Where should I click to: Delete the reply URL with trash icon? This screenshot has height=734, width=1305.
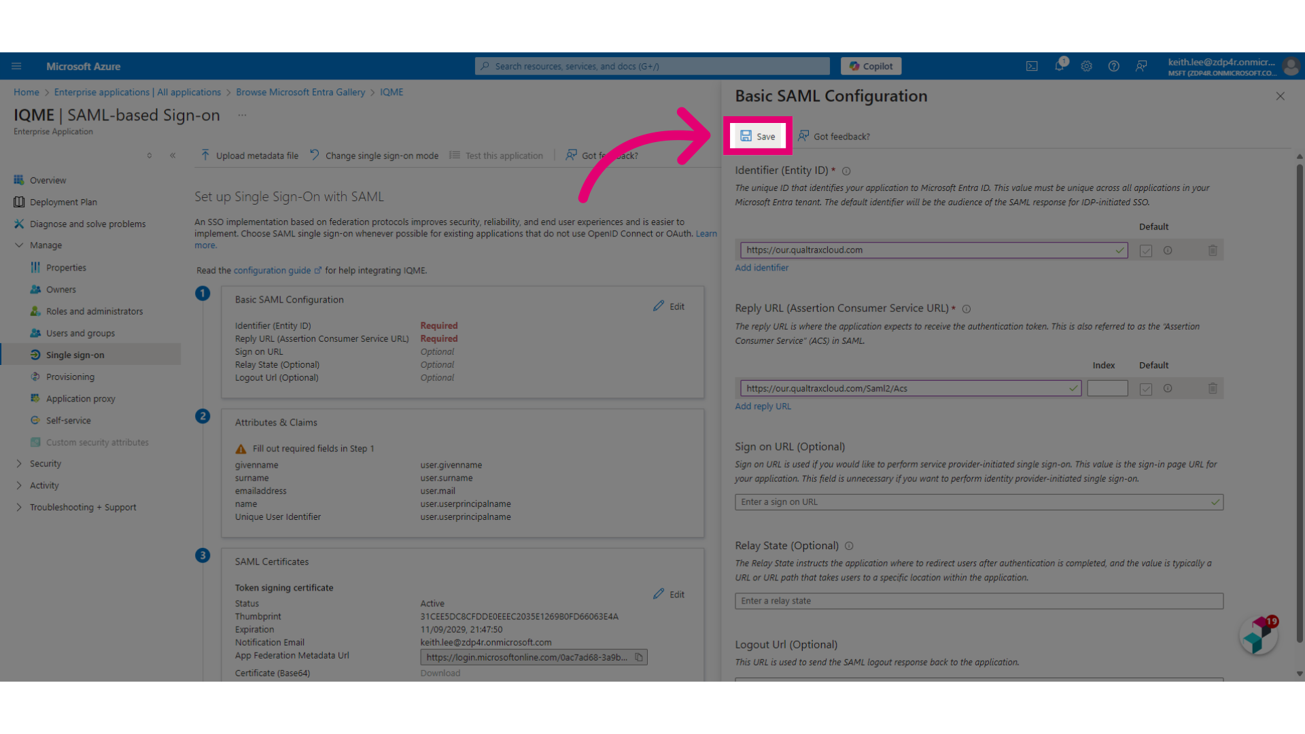pyautogui.click(x=1213, y=389)
